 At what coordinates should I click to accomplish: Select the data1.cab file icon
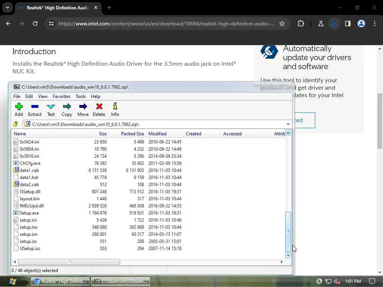point(16,170)
